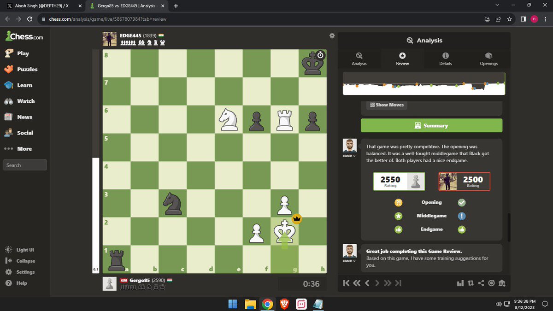The image size is (553, 311).
Task: Click Black's opening checkmark icon
Action: (462, 202)
